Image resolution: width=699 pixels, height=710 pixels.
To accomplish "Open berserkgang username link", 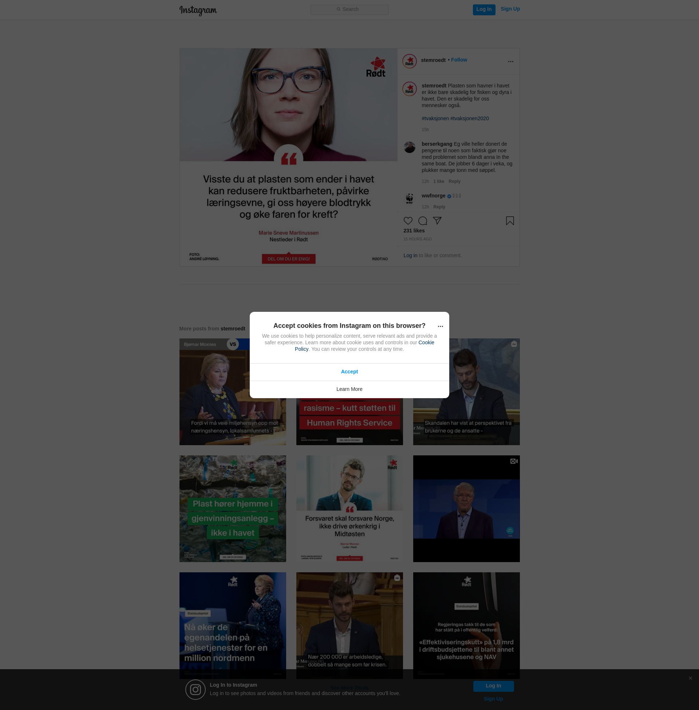I will (437, 144).
